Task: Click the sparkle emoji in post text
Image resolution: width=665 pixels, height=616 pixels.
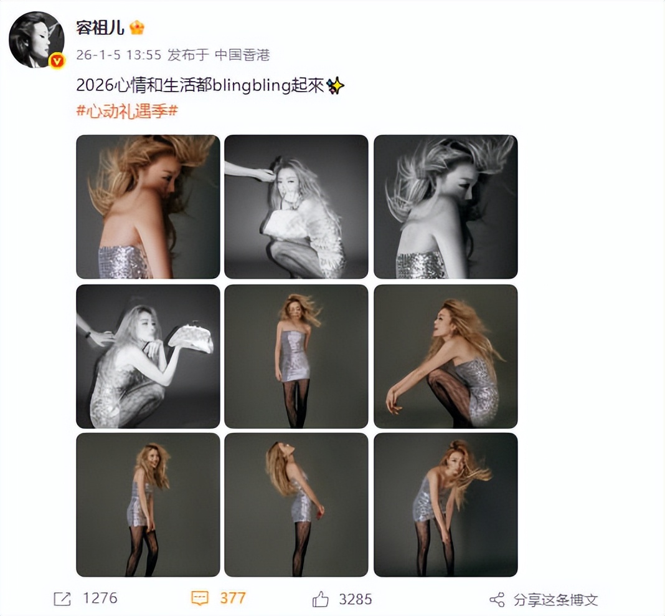Action: click(335, 86)
